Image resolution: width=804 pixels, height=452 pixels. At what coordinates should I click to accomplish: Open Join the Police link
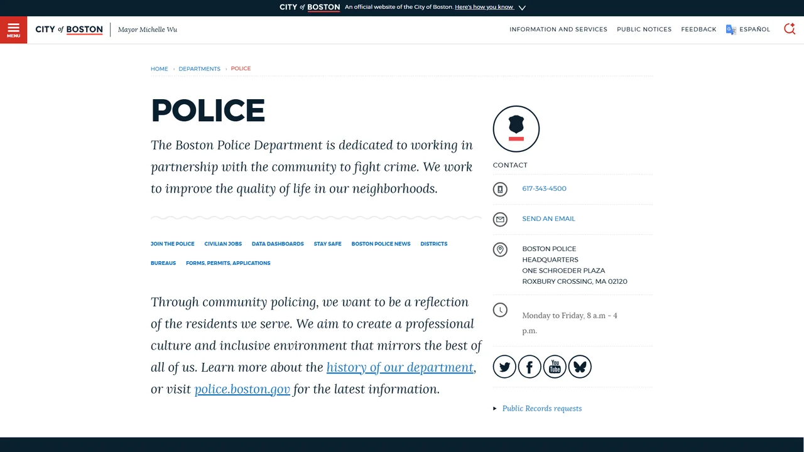[173, 244]
